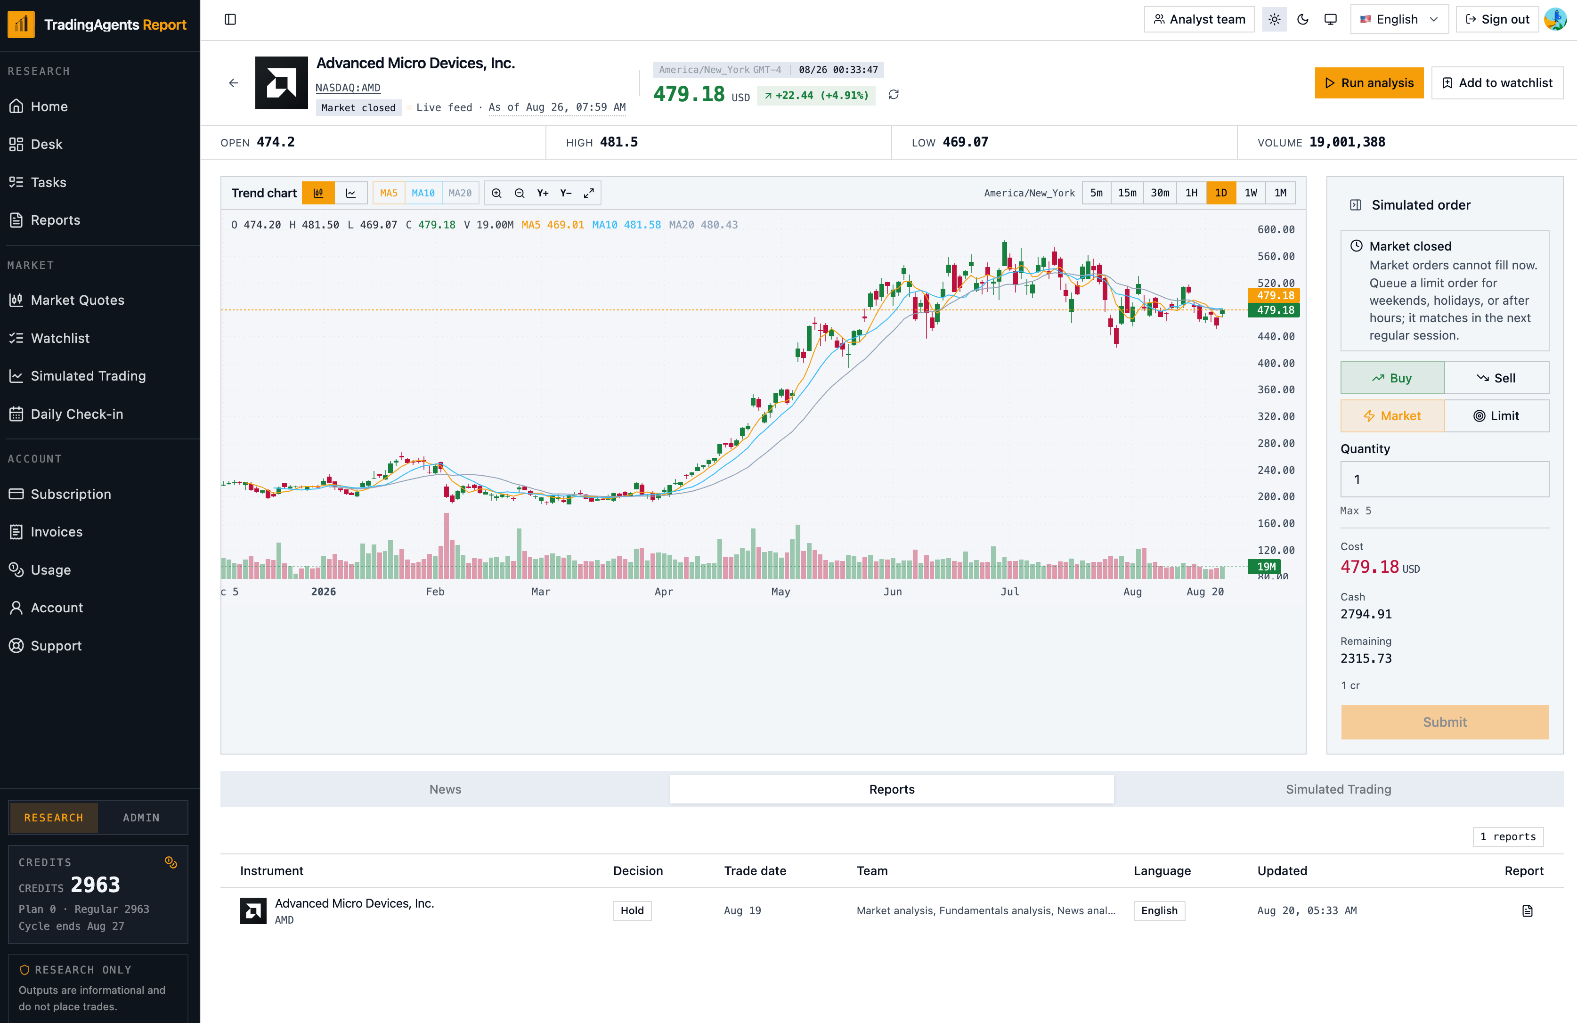Expand chart to fullscreen

click(588, 193)
